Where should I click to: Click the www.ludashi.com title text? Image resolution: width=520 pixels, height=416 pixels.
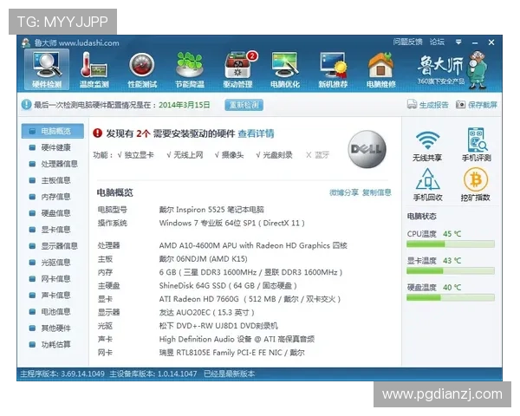pos(88,43)
